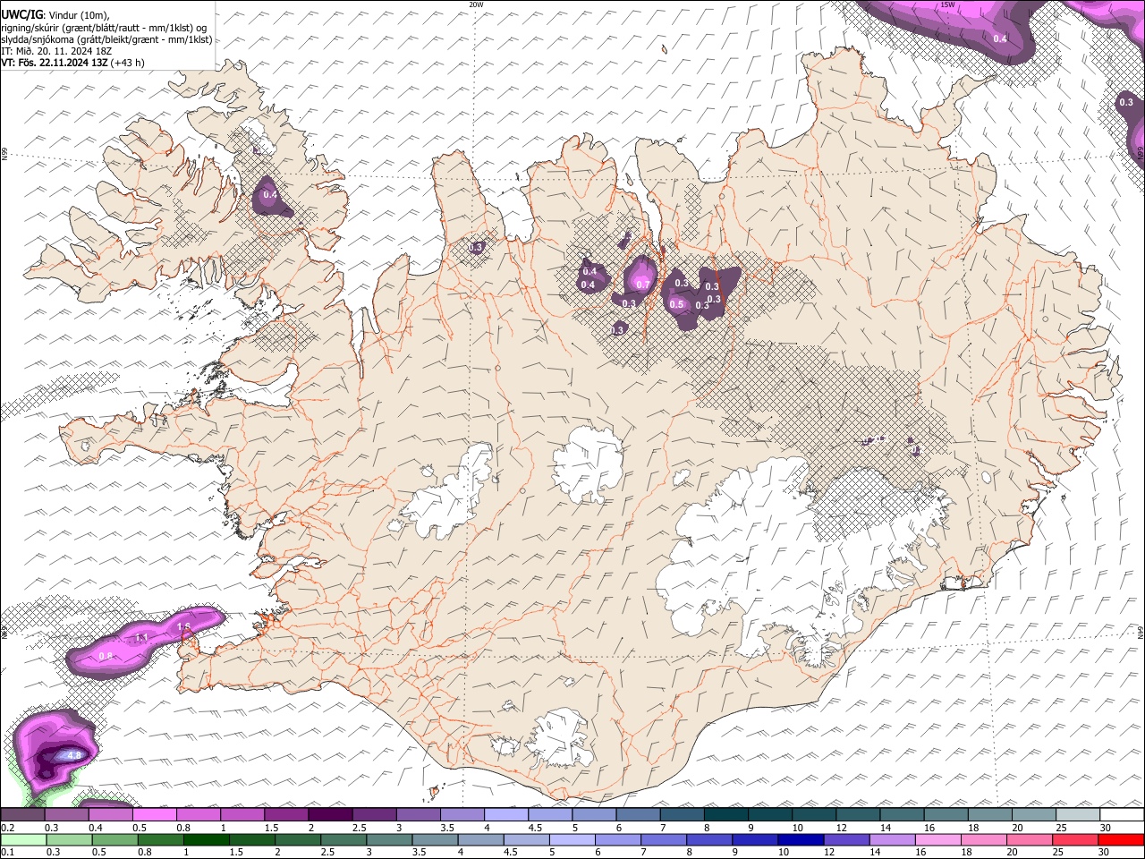Image resolution: width=1145 pixels, height=859 pixels.
Task: Click the 0.1 label in the lower legend
Action: [8, 852]
